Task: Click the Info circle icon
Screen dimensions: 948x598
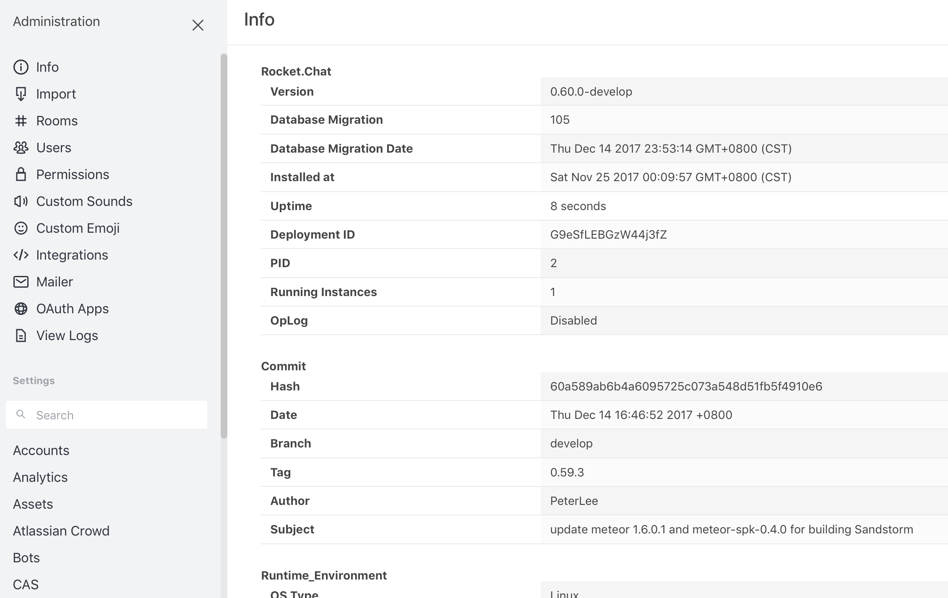Action: [x=21, y=67]
